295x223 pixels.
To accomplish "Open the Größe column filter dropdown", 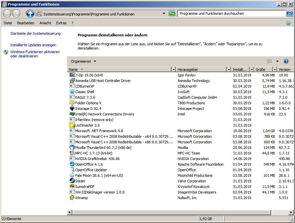I will [x=275, y=70].
